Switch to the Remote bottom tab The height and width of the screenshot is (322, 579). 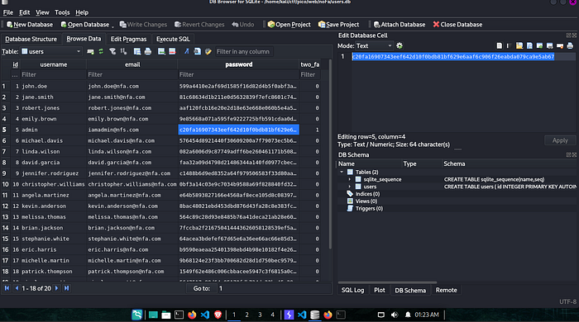[446, 290]
